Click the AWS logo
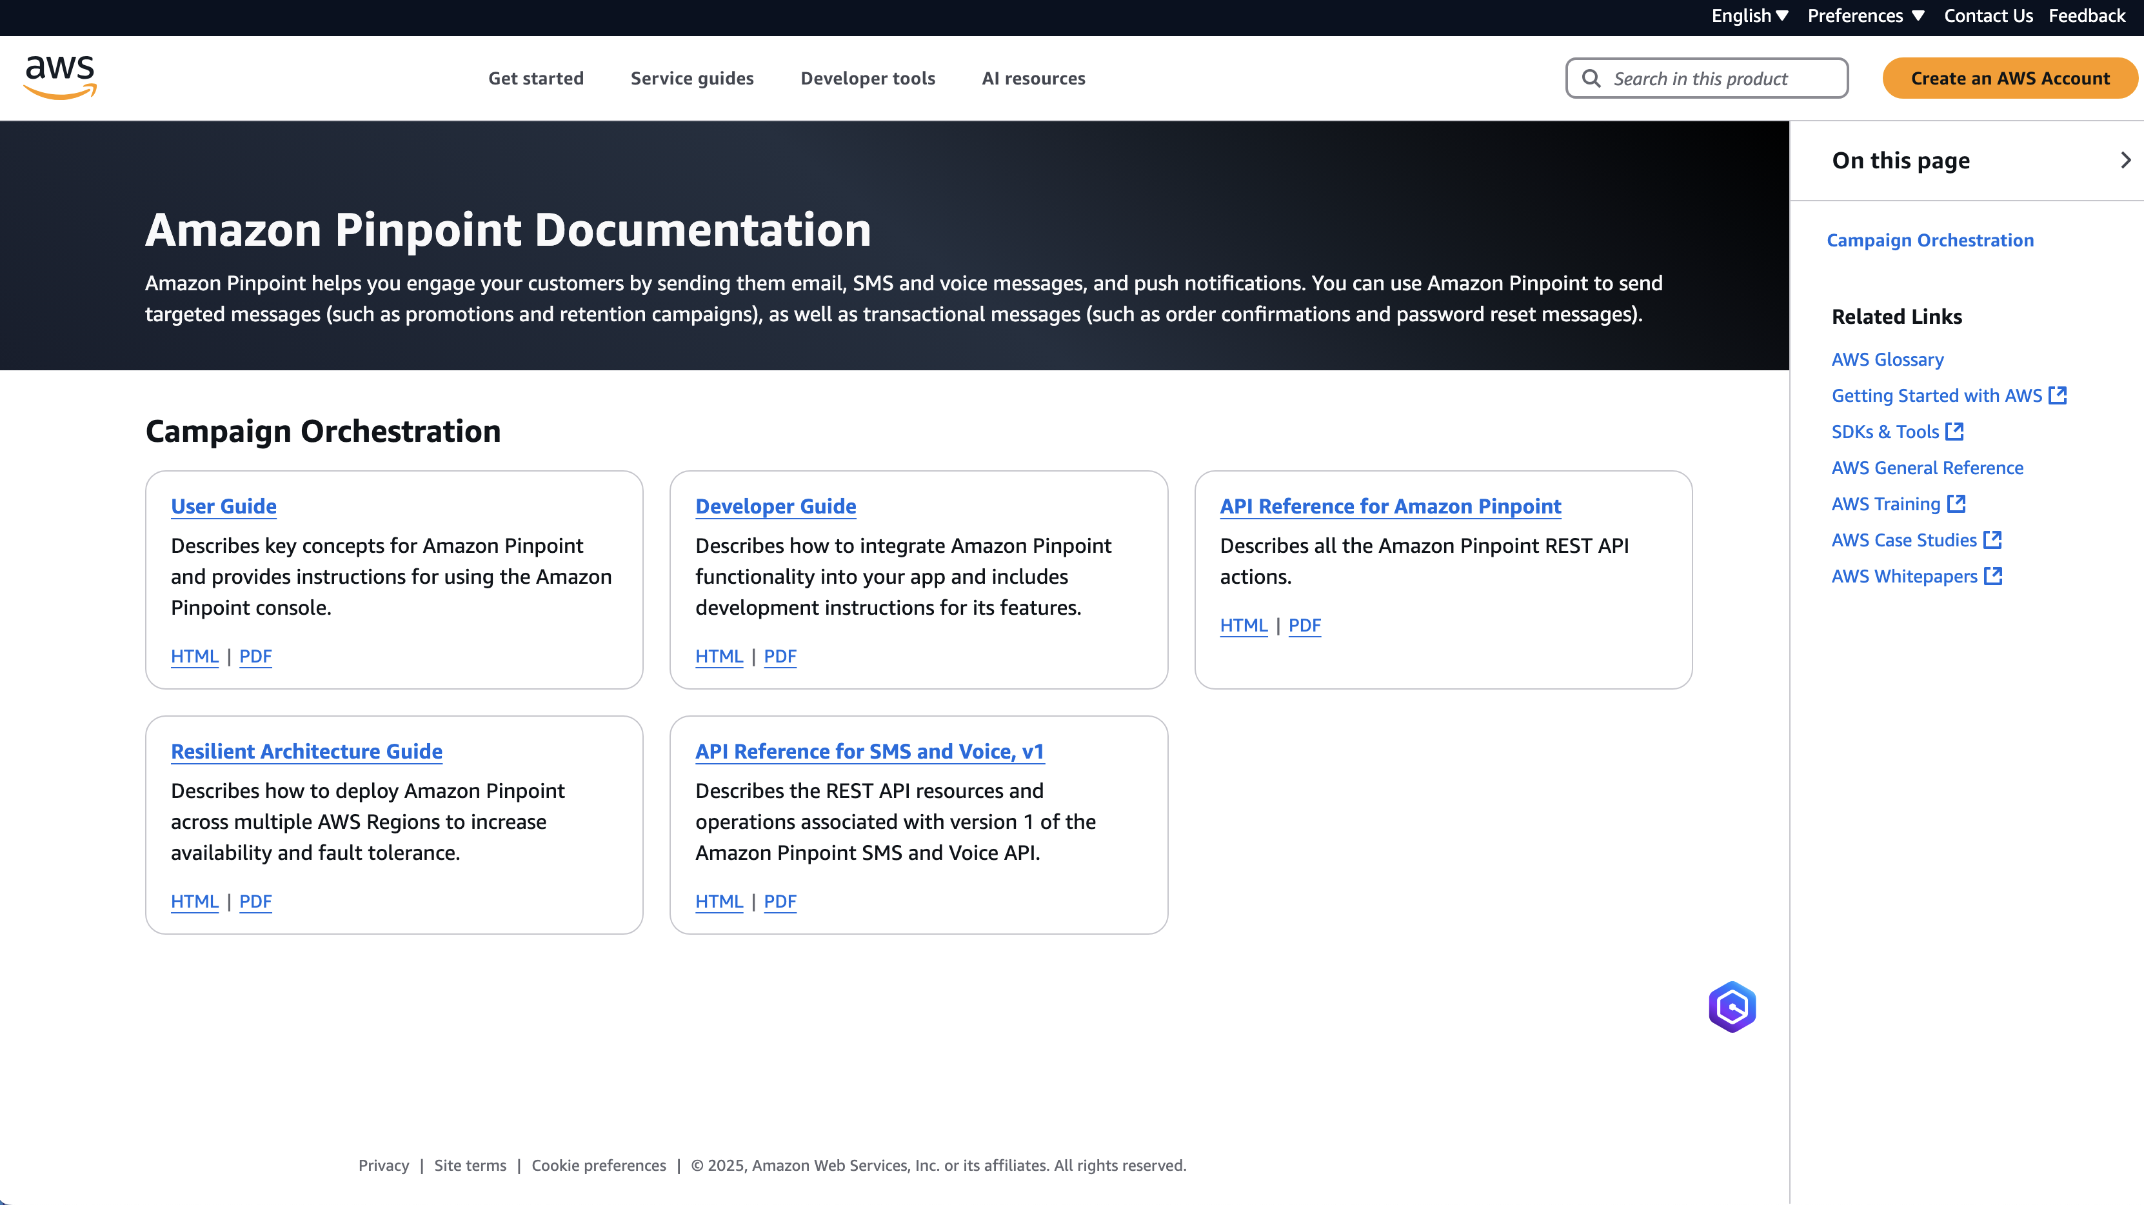Image resolution: width=2144 pixels, height=1205 pixels. click(x=61, y=77)
